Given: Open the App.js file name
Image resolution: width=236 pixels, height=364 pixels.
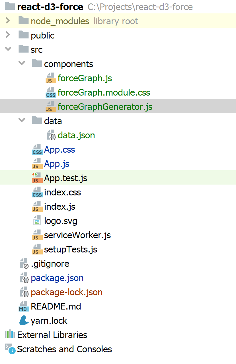Looking at the screenshot, I should point(57,164).
